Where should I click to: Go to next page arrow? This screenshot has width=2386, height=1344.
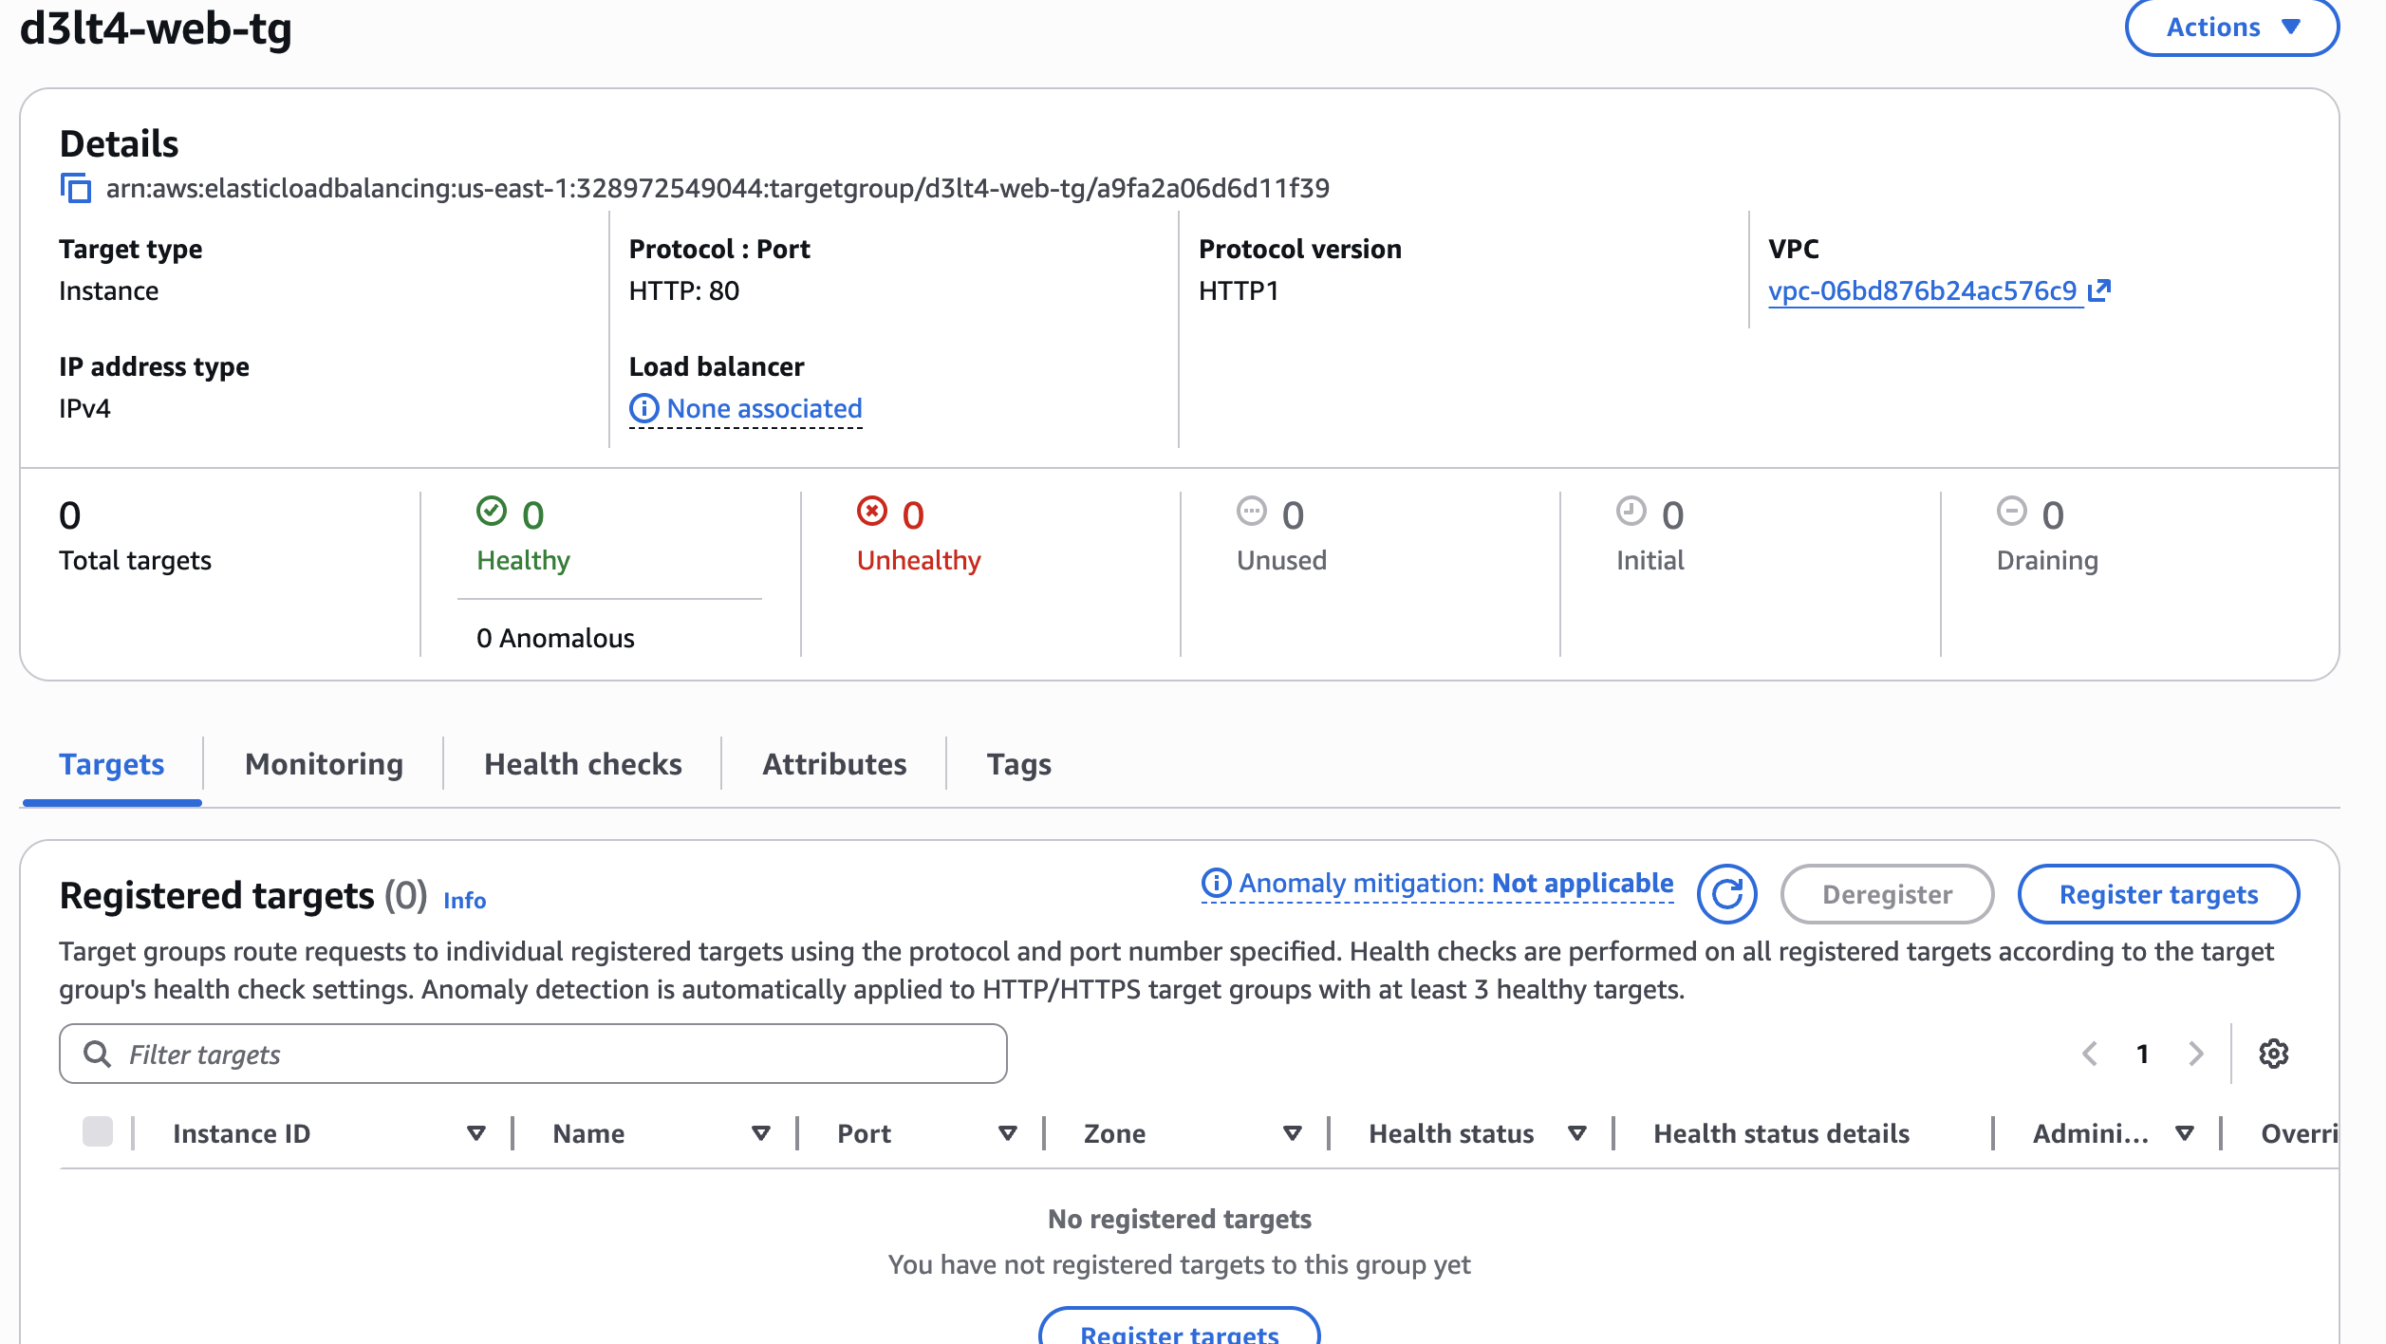pos(2195,1054)
